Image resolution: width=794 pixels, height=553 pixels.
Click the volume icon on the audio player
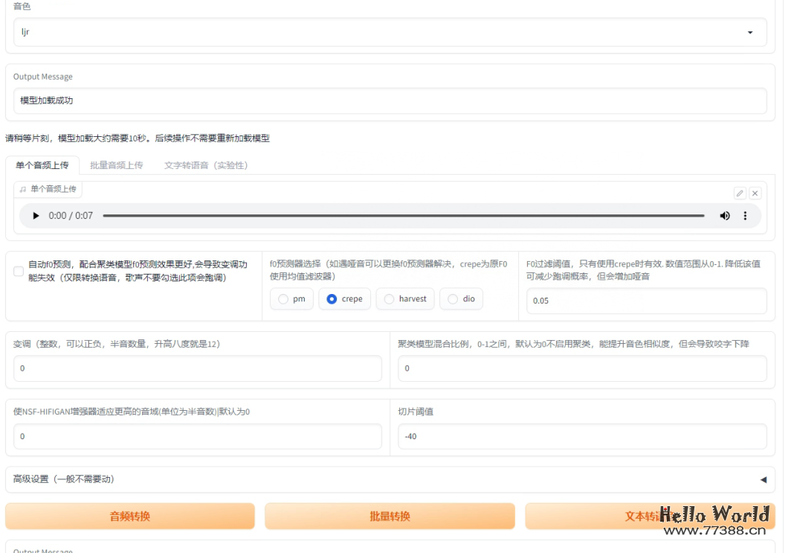coord(724,216)
